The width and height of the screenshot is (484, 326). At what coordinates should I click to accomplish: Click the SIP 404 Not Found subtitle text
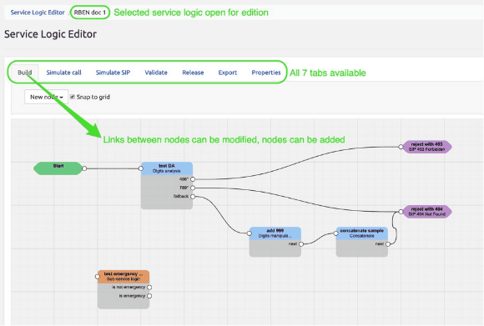[x=427, y=214]
